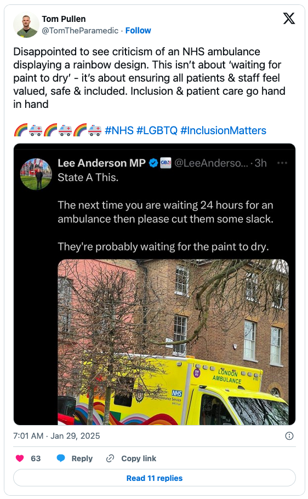Image resolution: width=308 pixels, height=499 pixels.
Task: Click the Tom Pullen display name
Action: (64, 19)
